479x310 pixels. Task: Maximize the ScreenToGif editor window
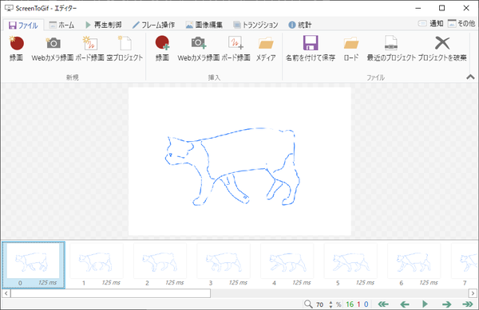pyautogui.click(x=441, y=8)
